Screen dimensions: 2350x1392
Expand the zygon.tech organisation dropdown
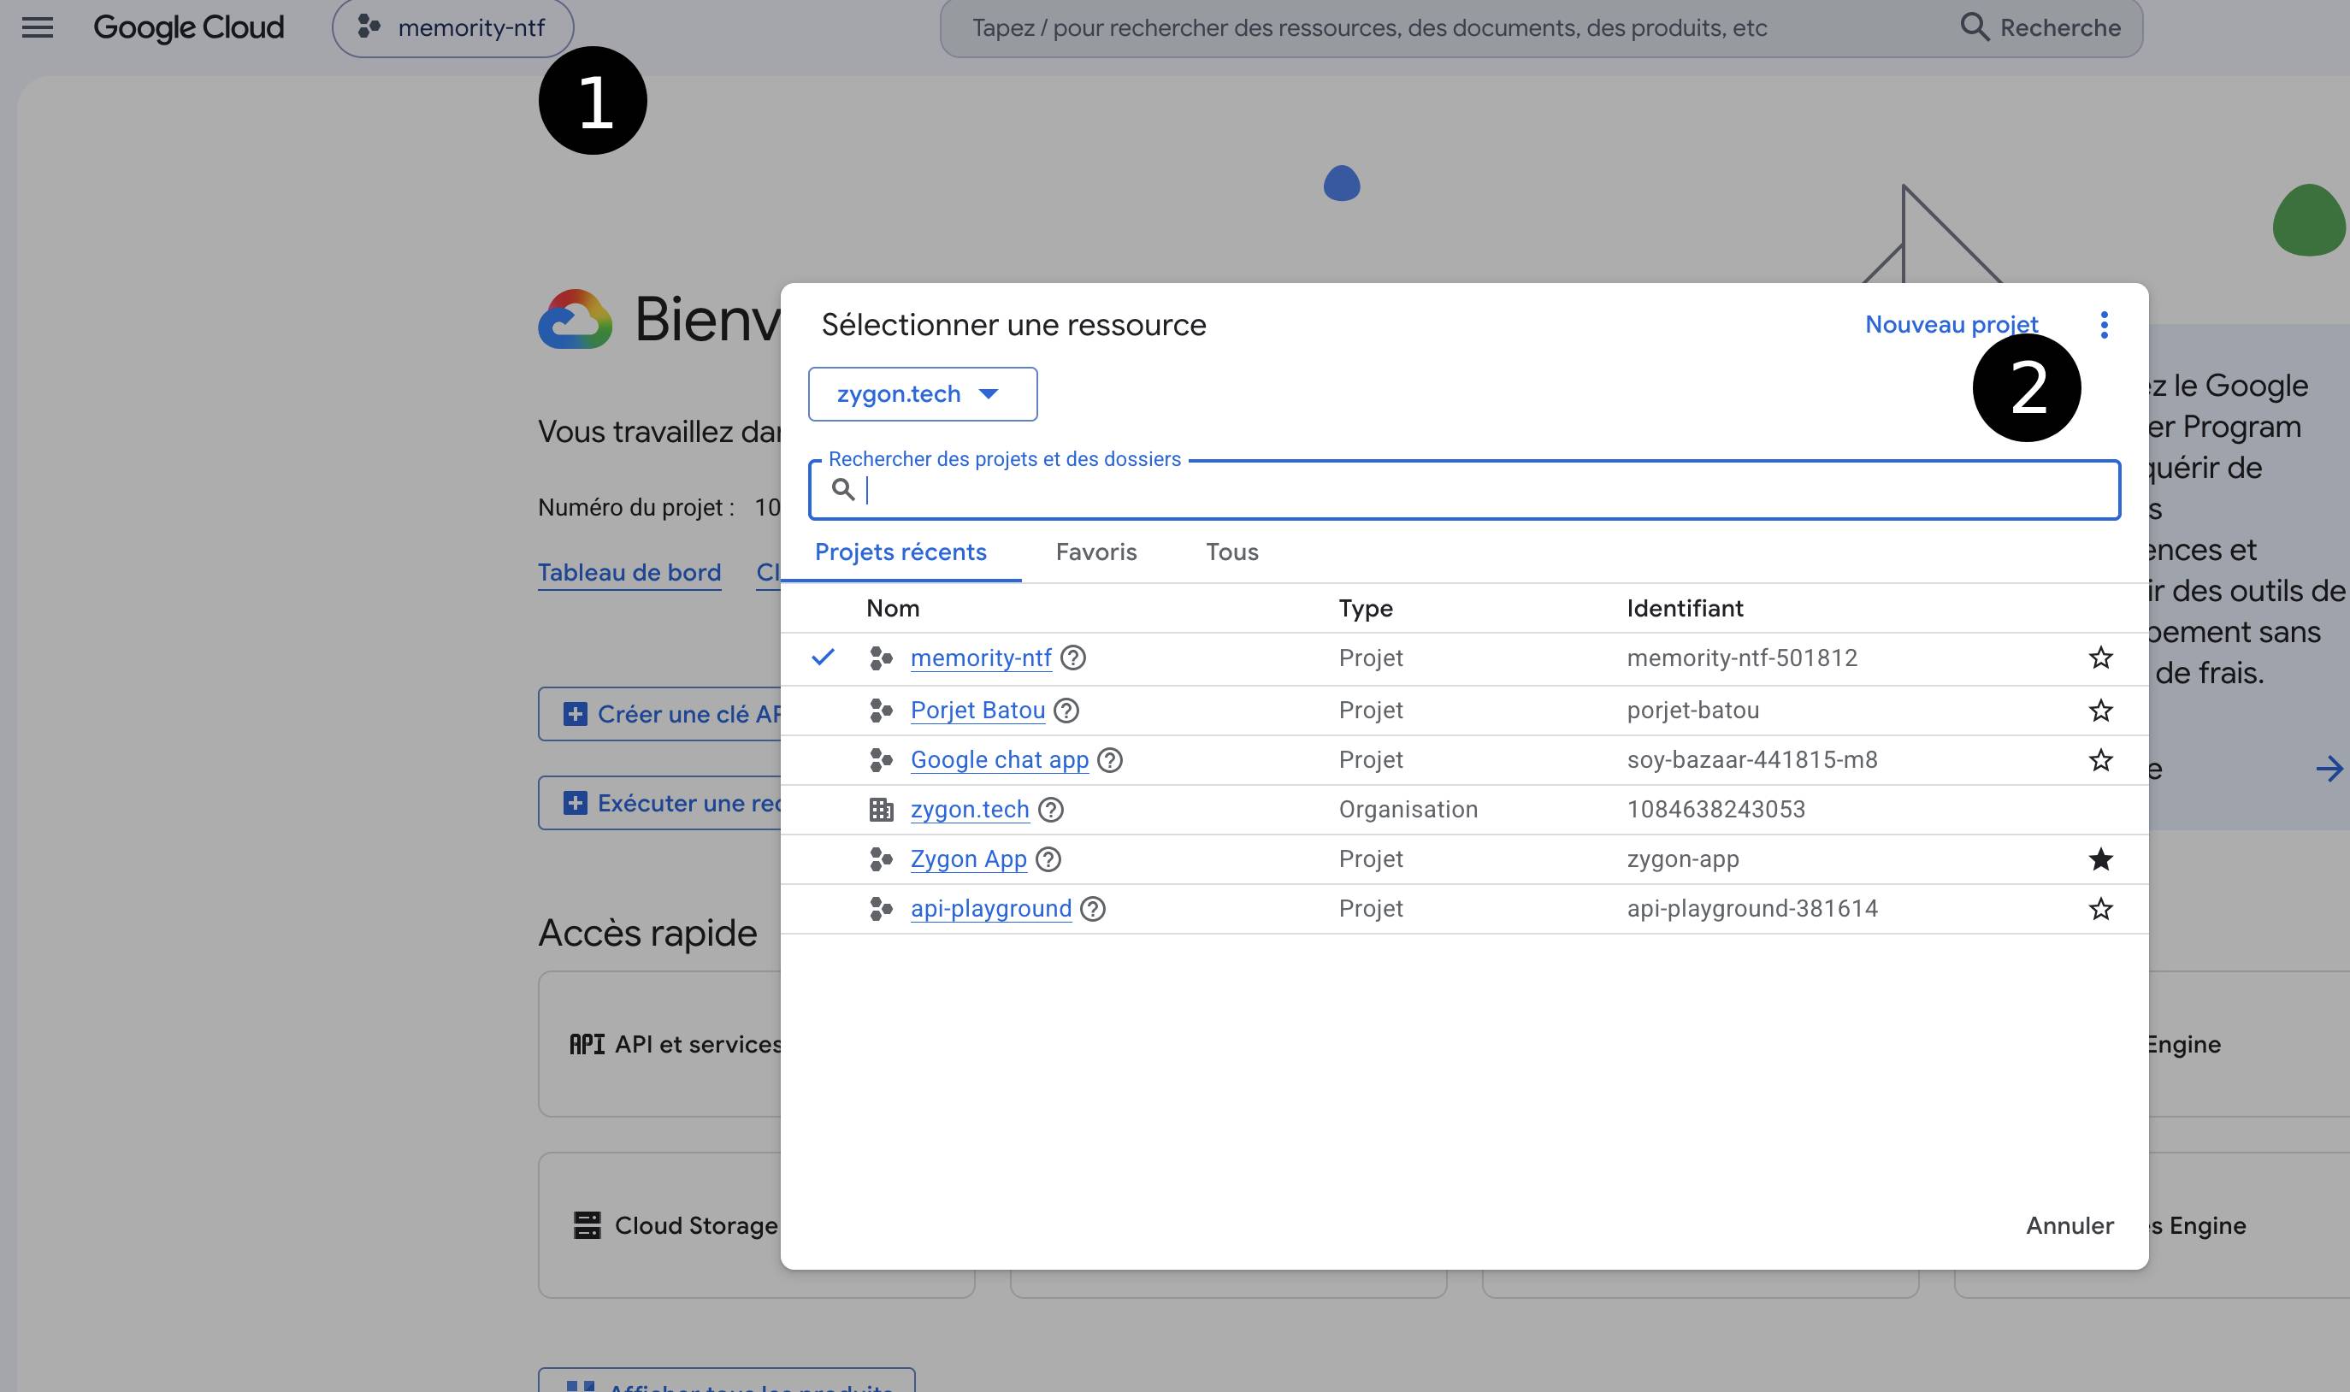click(x=922, y=394)
